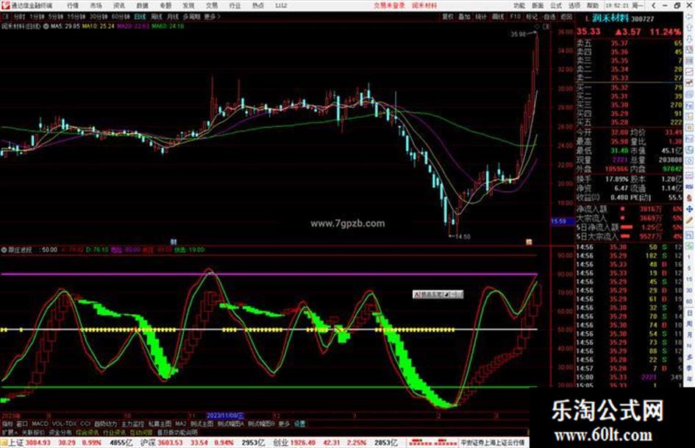Select the 窗口 tab on the indicator bar
The width and height of the screenshot is (695, 448).
[22, 424]
